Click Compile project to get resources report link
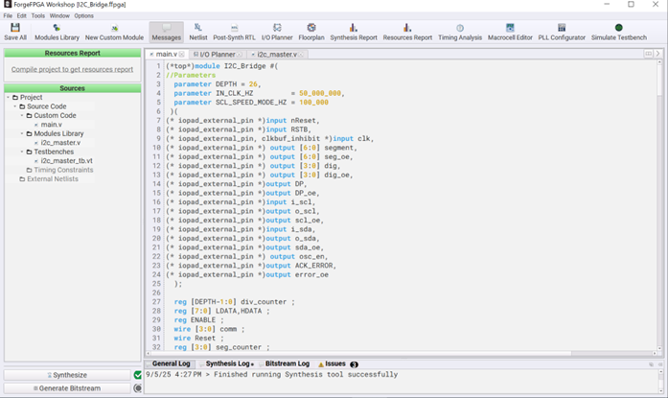Image resolution: width=668 pixels, height=398 pixels. (72, 69)
